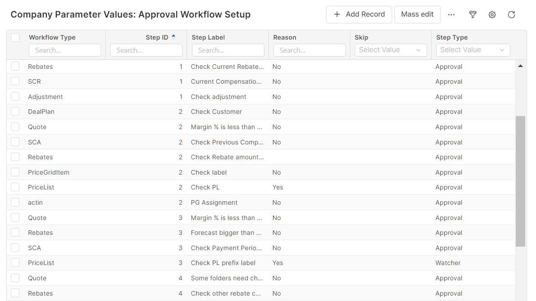Toggle the select-all header checkbox
The width and height of the screenshot is (536, 301).
pos(15,37)
